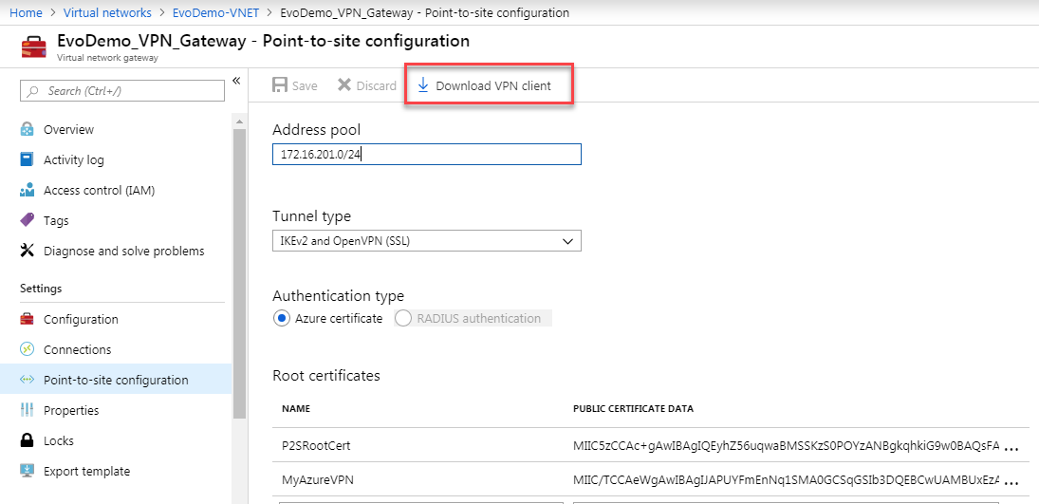Click the purple Tags icon
This screenshot has height=504, width=1039.
click(27, 220)
